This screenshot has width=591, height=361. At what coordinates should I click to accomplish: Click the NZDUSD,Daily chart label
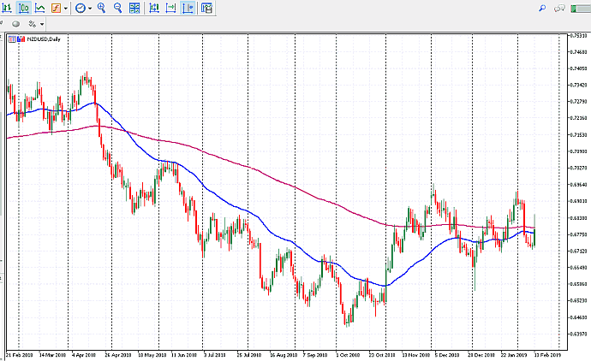click(38, 38)
